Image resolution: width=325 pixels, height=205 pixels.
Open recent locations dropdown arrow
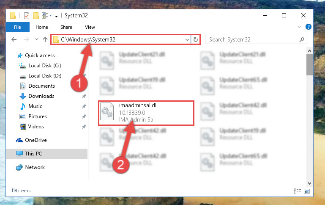pyautogui.click(x=36, y=39)
